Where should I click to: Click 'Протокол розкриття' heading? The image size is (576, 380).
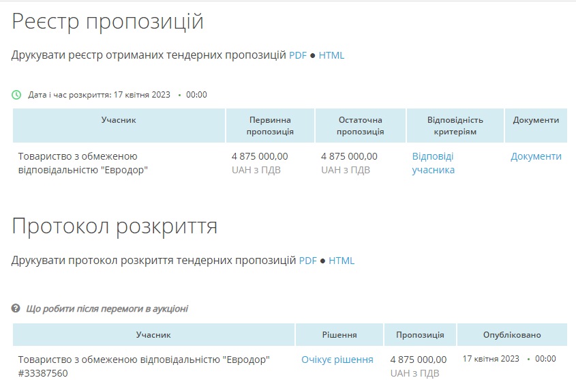[x=115, y=226]
